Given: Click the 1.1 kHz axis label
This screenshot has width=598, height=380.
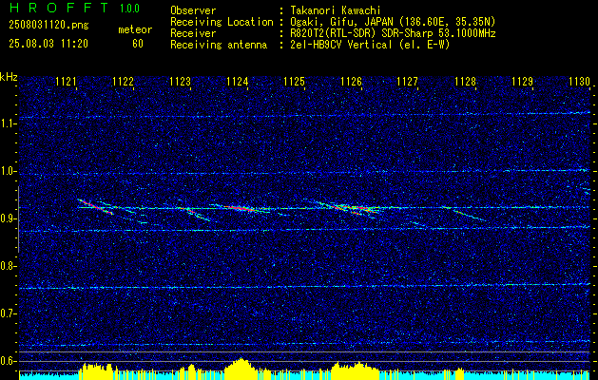Looking at the screenshot, I should click(9, 123).
